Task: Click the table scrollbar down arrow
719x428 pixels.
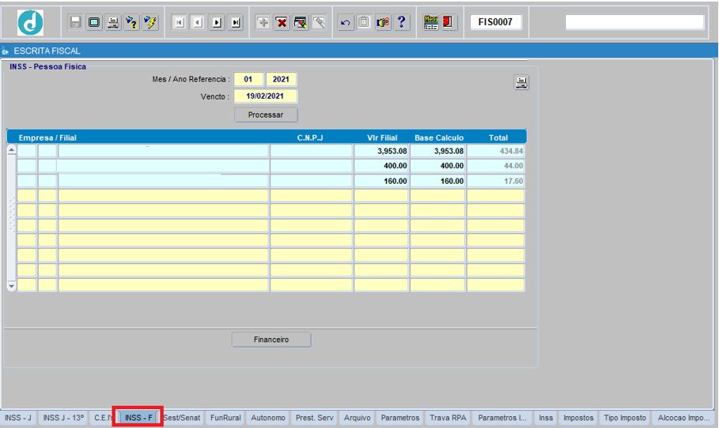Action: pos(11,286)
